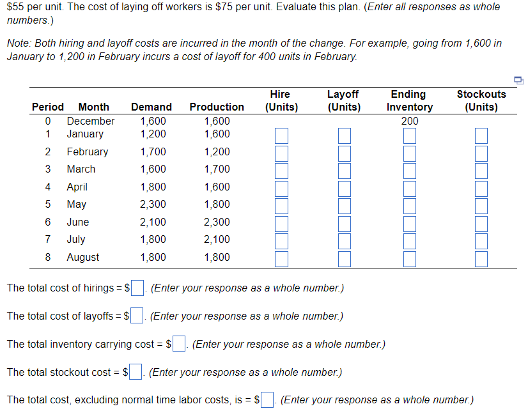Select the May Hire input box

point(280,205)
